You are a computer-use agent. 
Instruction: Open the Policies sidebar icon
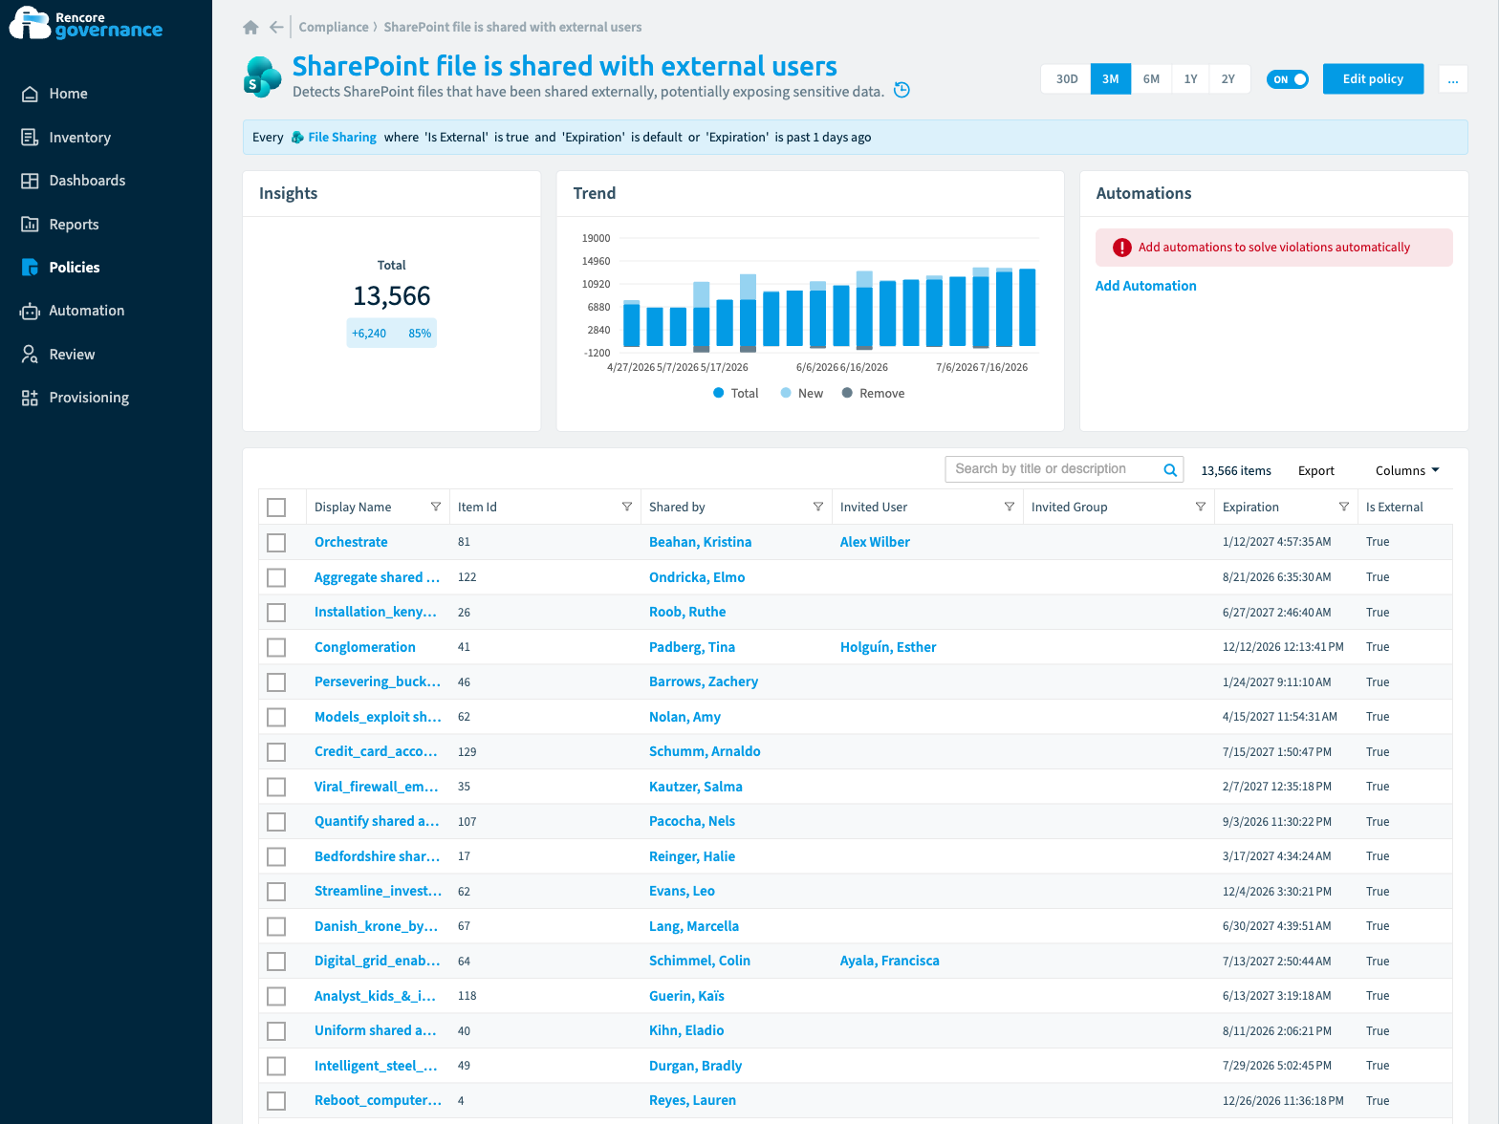point(30,268)
